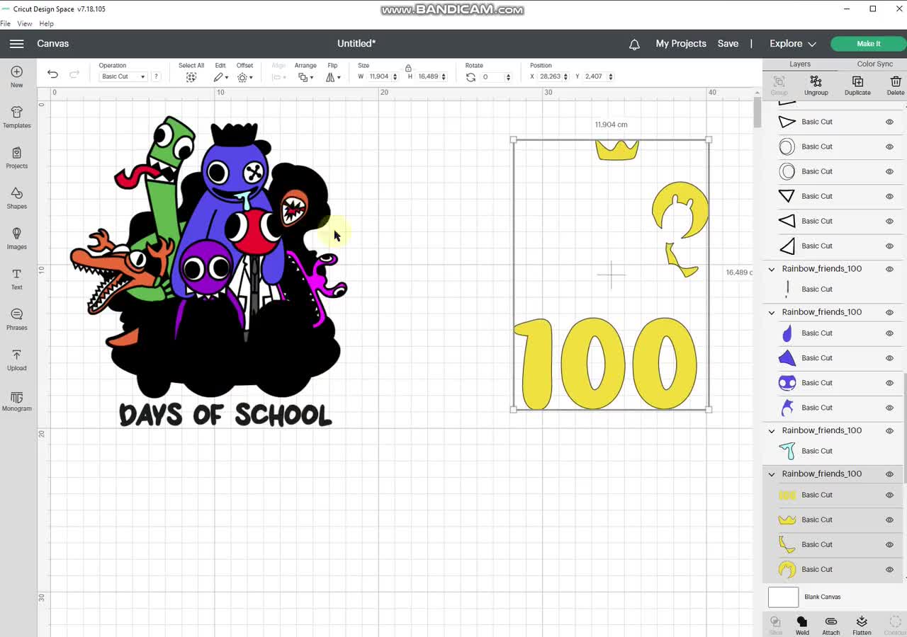Open the hamburger main menu
The width and height of the screenshot is (907, 637).
(x=16, y=44)
